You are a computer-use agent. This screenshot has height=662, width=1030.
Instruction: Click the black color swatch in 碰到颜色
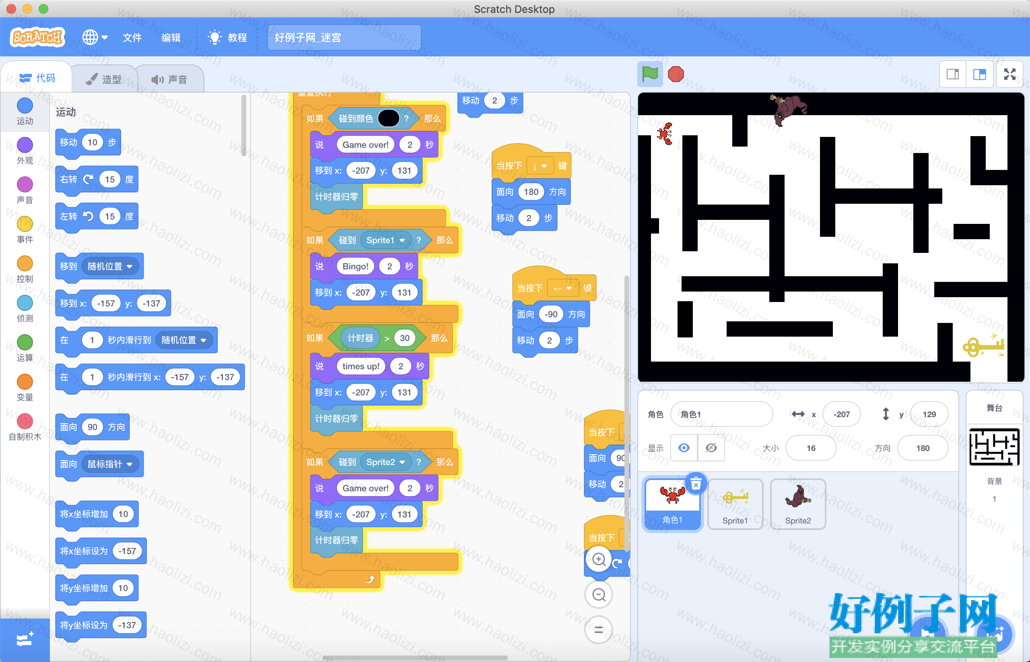point(388,119)
